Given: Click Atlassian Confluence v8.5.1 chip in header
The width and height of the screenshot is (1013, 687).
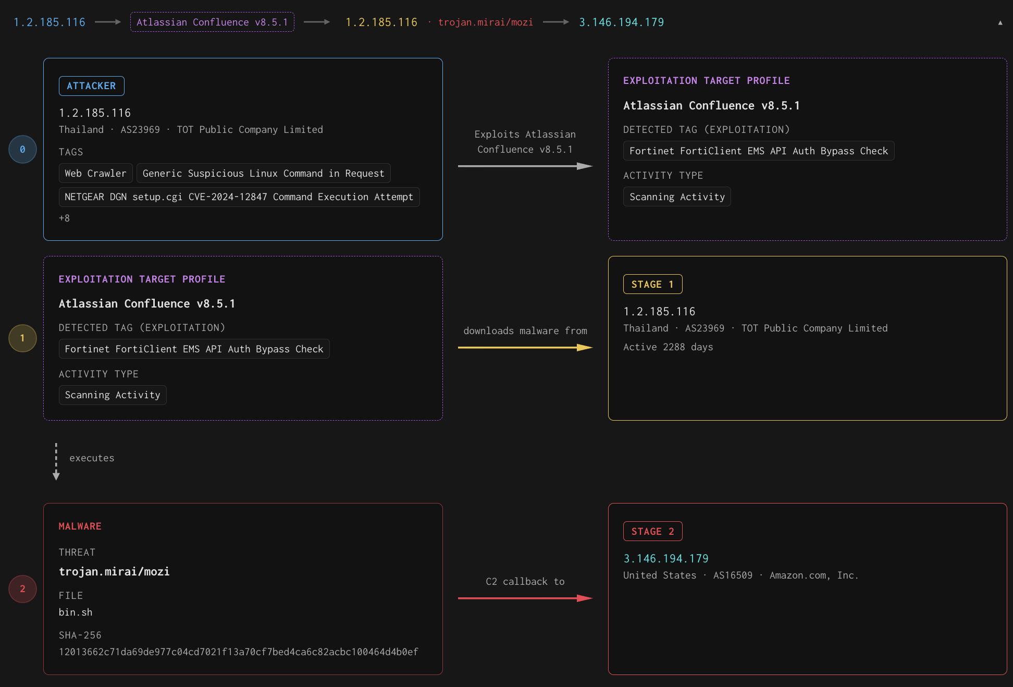Looking at the screenshot, I should click(212, 22).
